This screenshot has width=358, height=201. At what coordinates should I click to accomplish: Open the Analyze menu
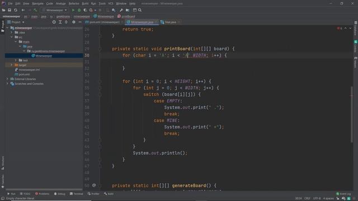pyautogui.click(x=61, y=4)
